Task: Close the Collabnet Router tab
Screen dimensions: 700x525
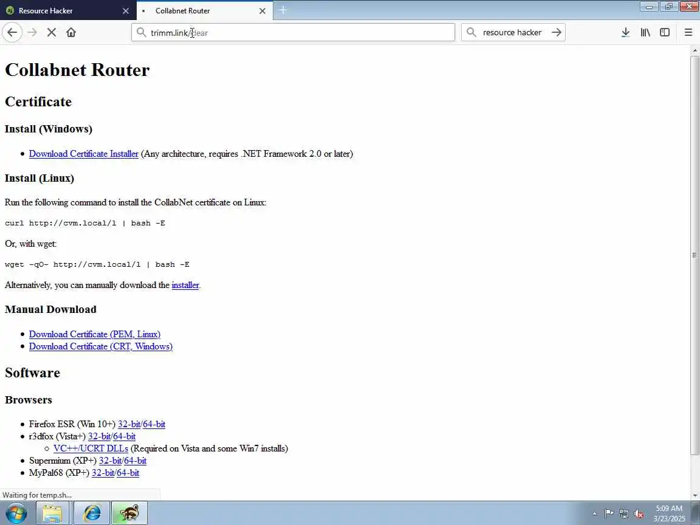Action: [x=262, y=11]
